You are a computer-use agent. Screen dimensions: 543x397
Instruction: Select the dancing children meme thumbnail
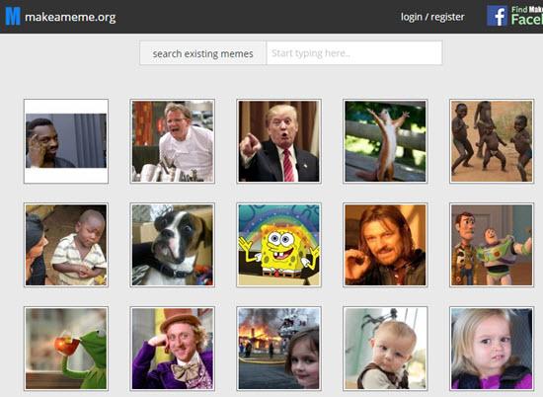click(492, 141)
